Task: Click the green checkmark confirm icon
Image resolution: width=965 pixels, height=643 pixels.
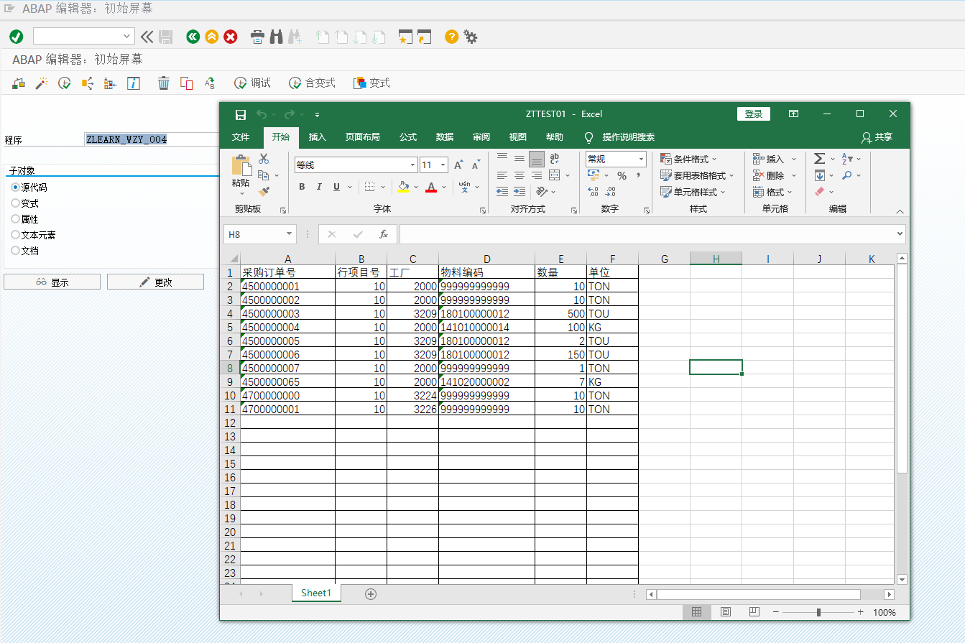Action: [16, 36]
